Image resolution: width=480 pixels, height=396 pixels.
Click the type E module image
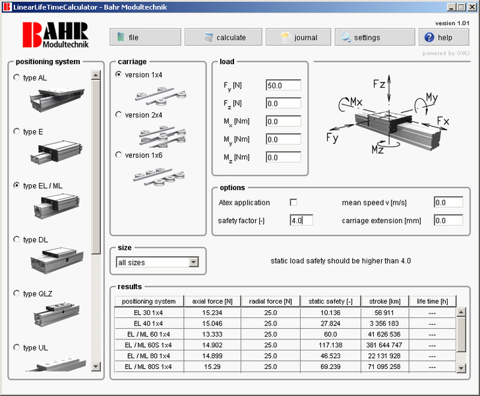(53, 152)
